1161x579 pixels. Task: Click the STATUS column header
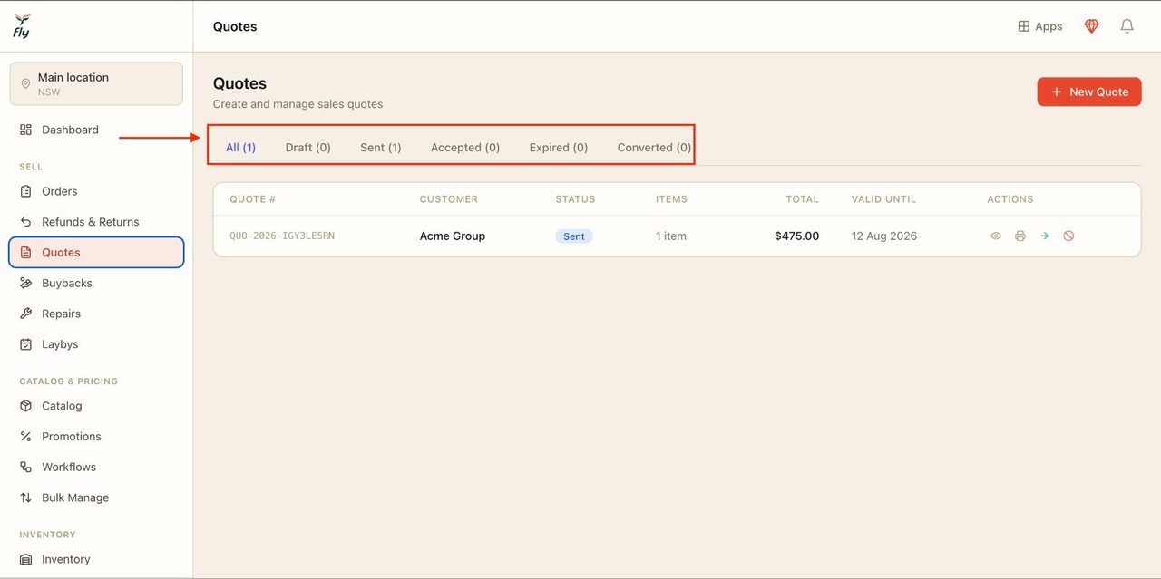(575, 199)
